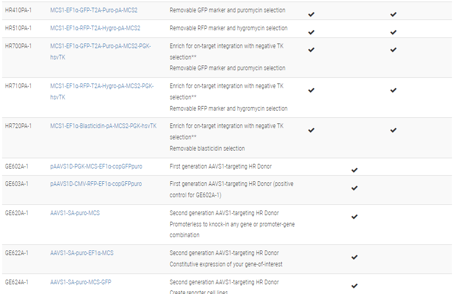This screenshot has height=294, width=453.
Task: Follow the MCS1-EF1α-GFP-T2A-Puro-pA-MCS2-PGK-hsvTK link
Action: 101,46
